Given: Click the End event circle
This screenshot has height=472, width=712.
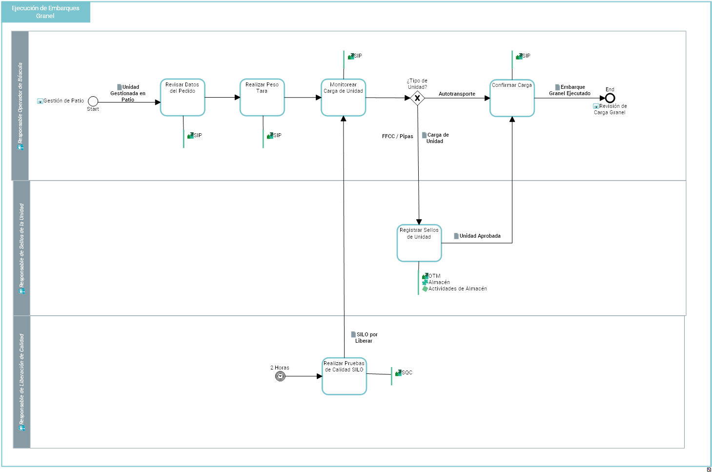Looking at the screenshot, I should [x=610, y=98].
